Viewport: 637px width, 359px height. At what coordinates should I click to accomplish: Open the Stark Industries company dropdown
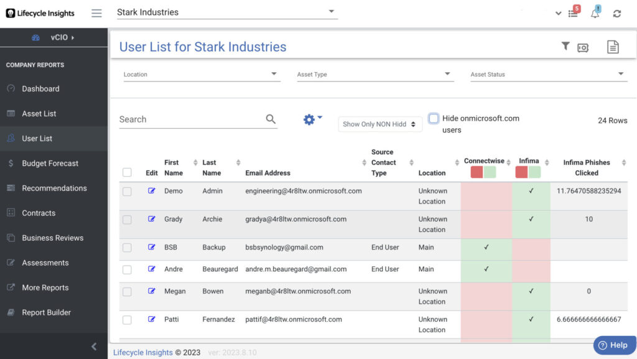pyautogui.click(x=227, y=12)
